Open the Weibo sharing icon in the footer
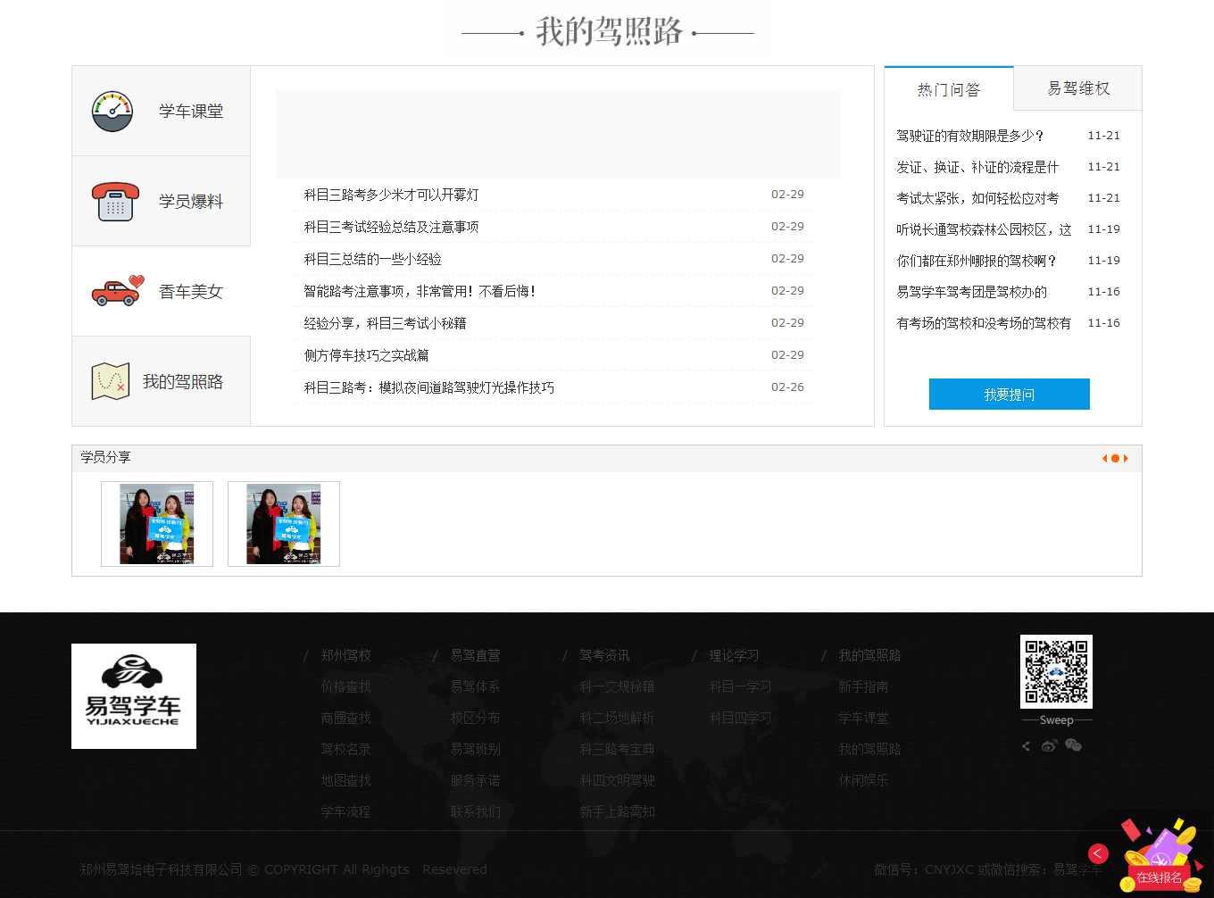The image size is (1214, 898). pos(1049,745)
